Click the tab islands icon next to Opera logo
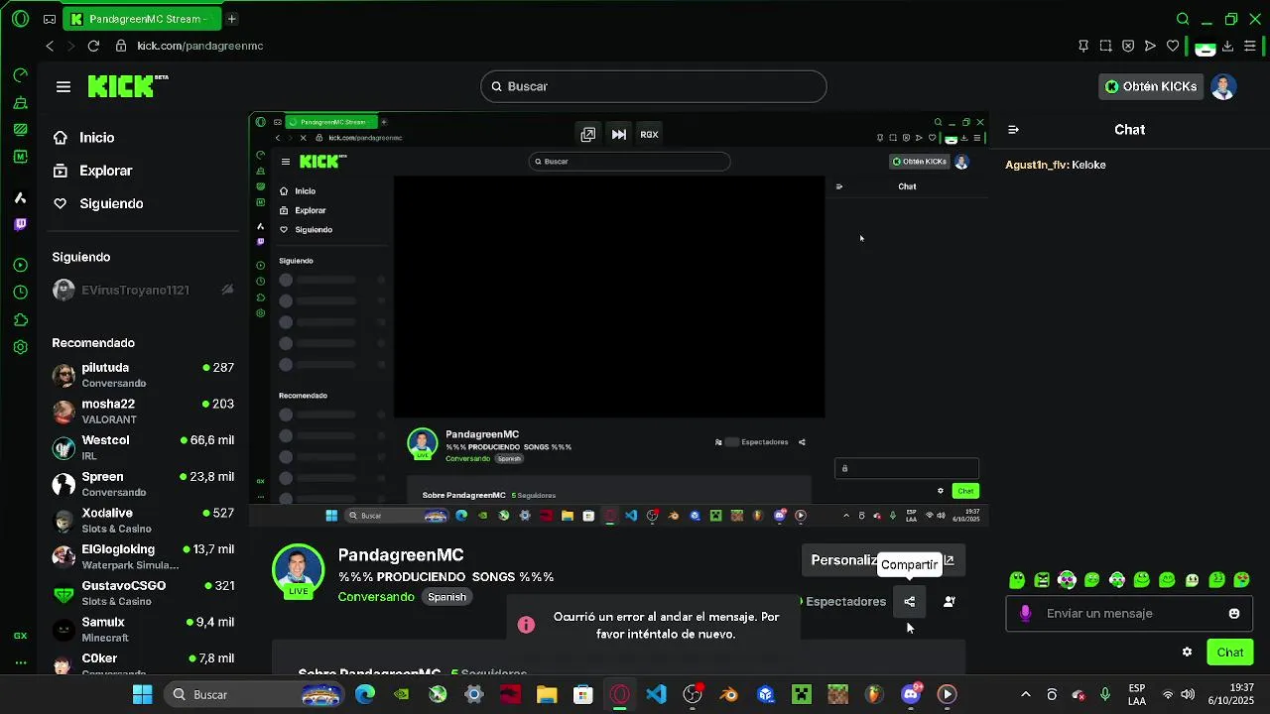The width and height of the screenshot is (1270, 714). [x=50, y=19]
